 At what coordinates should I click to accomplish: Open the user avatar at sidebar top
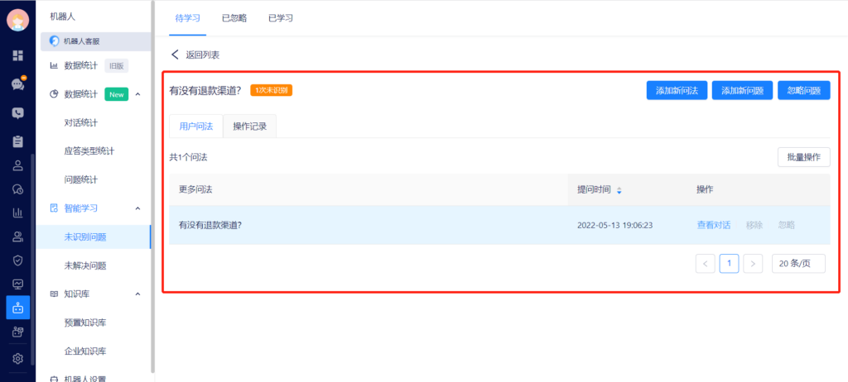pos(18,20)
